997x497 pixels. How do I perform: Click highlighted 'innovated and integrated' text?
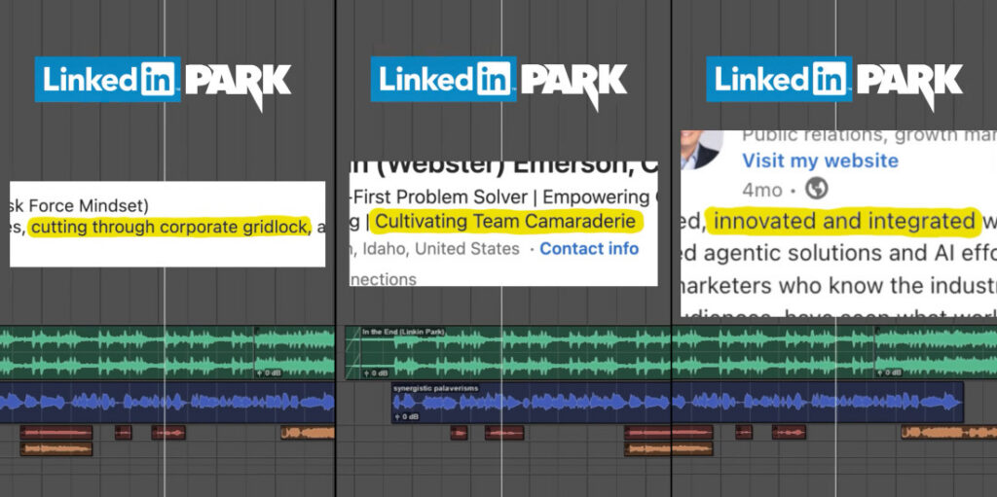coord(844,221)
